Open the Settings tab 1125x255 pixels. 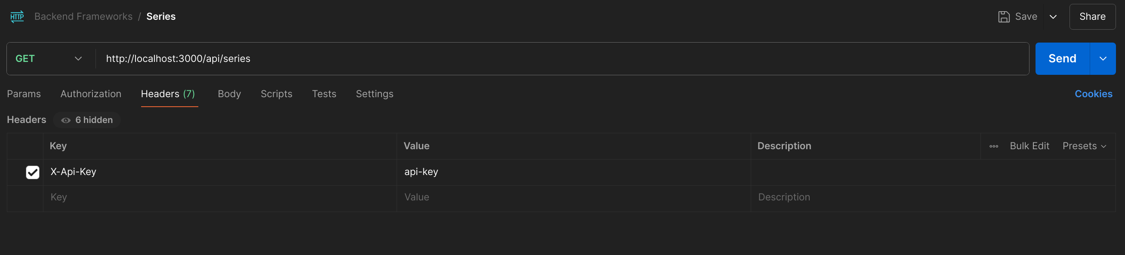click(374, 94)
